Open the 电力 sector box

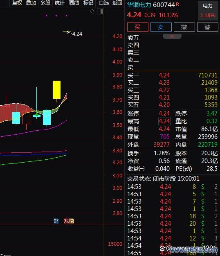point(208,11)
